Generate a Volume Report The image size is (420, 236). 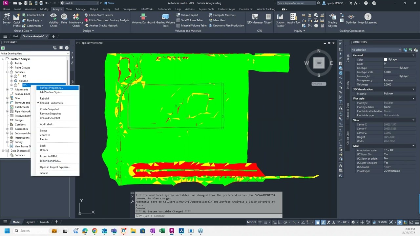pyautogui.click(x=187, y=15)
